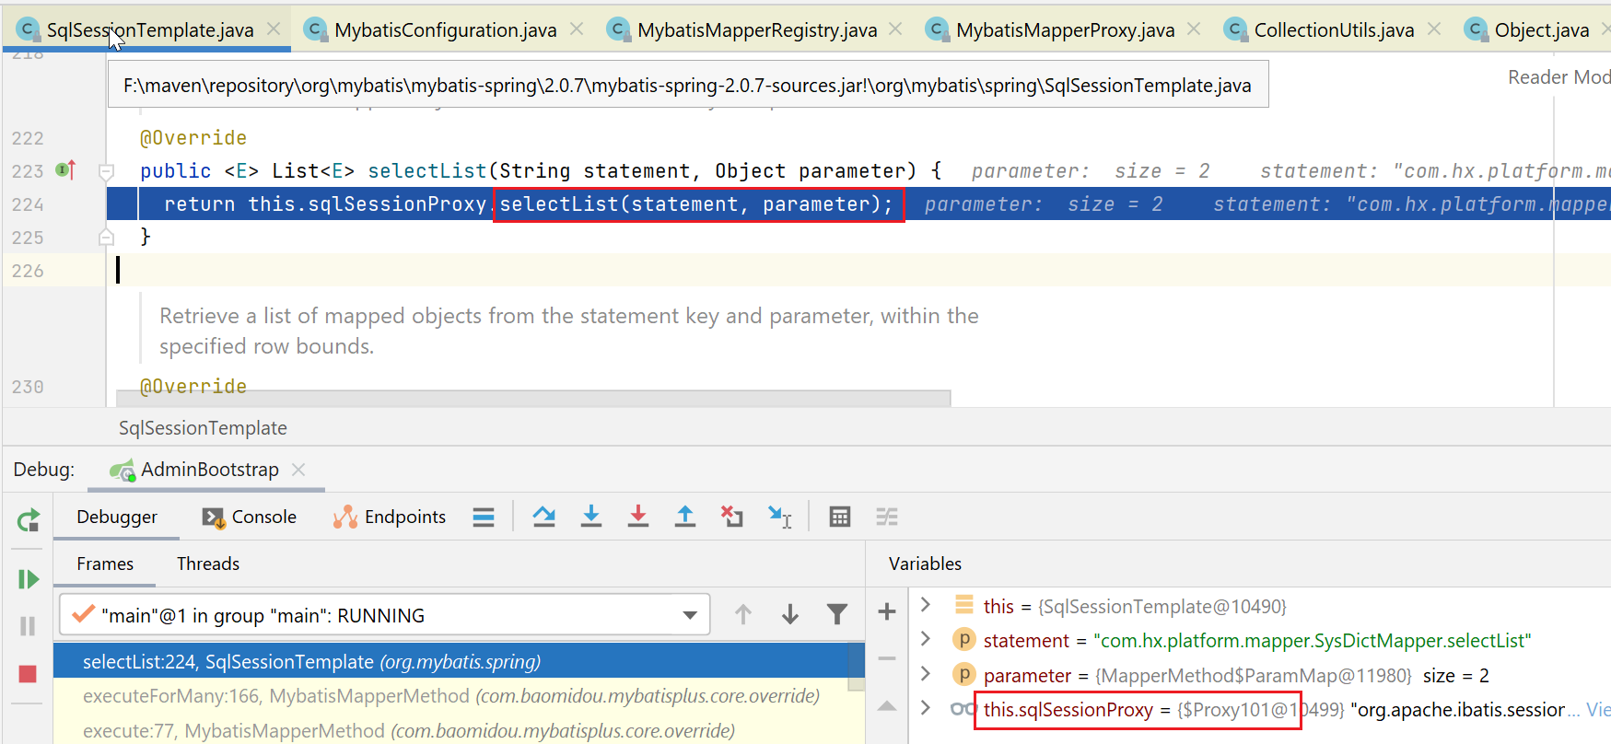The width and height of the screenshot is (1611, 744).
Task: Switch to the Console tab
Action: pyautogui.click(x=250, y=517)
